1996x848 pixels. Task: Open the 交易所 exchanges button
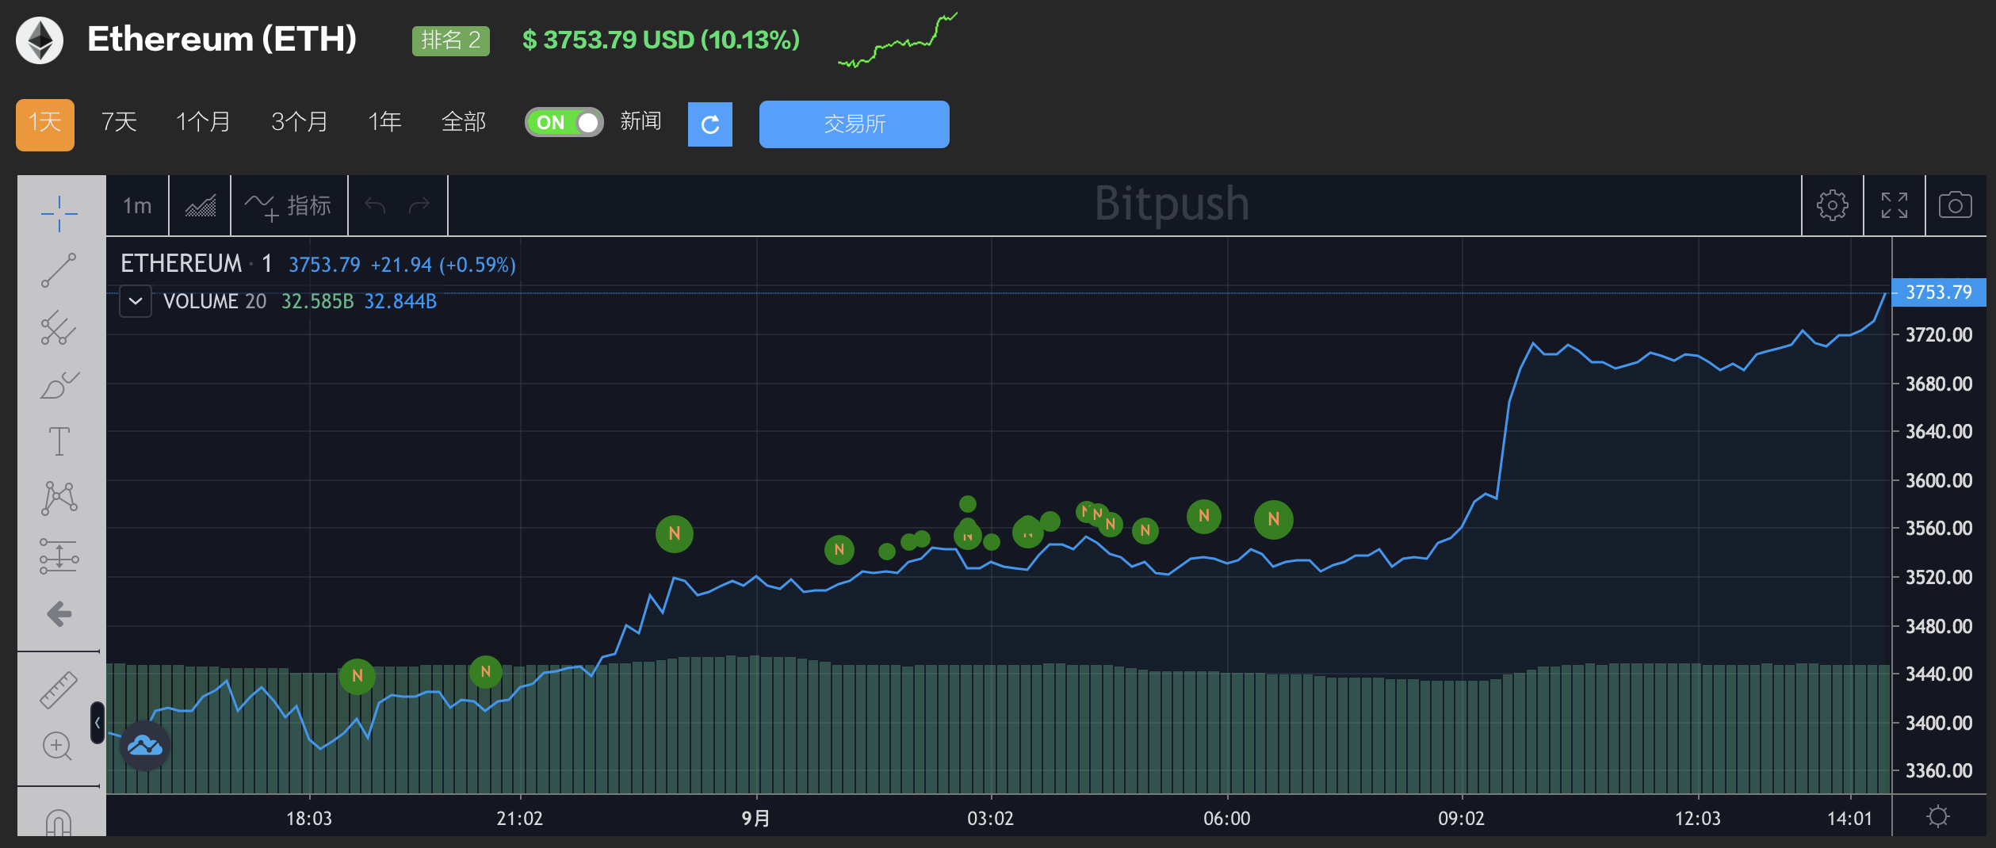pyautogui.click(x=855, y=124)
